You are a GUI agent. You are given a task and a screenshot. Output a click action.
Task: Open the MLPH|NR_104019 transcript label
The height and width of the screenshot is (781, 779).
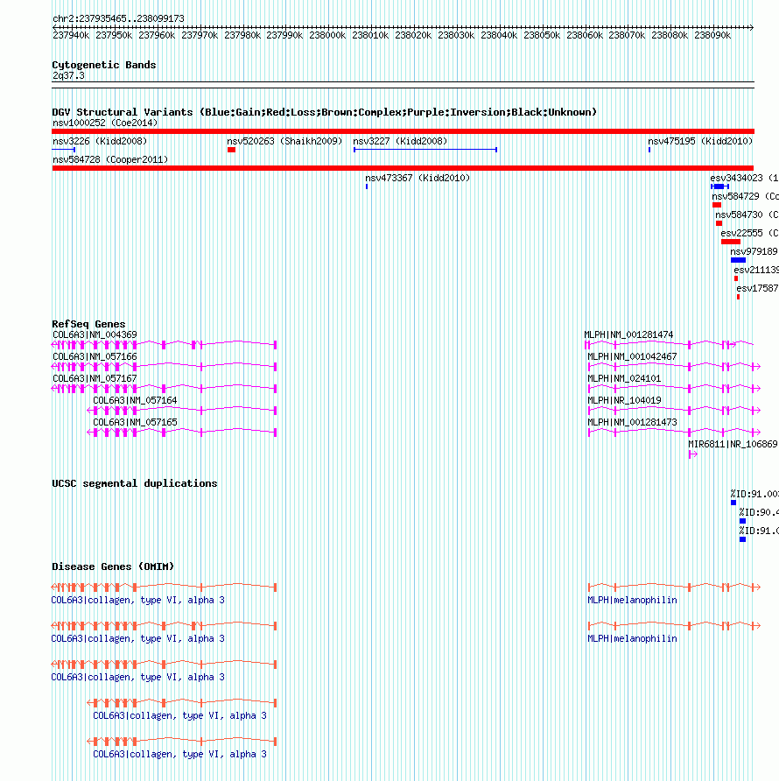click(x=625, y=401)
